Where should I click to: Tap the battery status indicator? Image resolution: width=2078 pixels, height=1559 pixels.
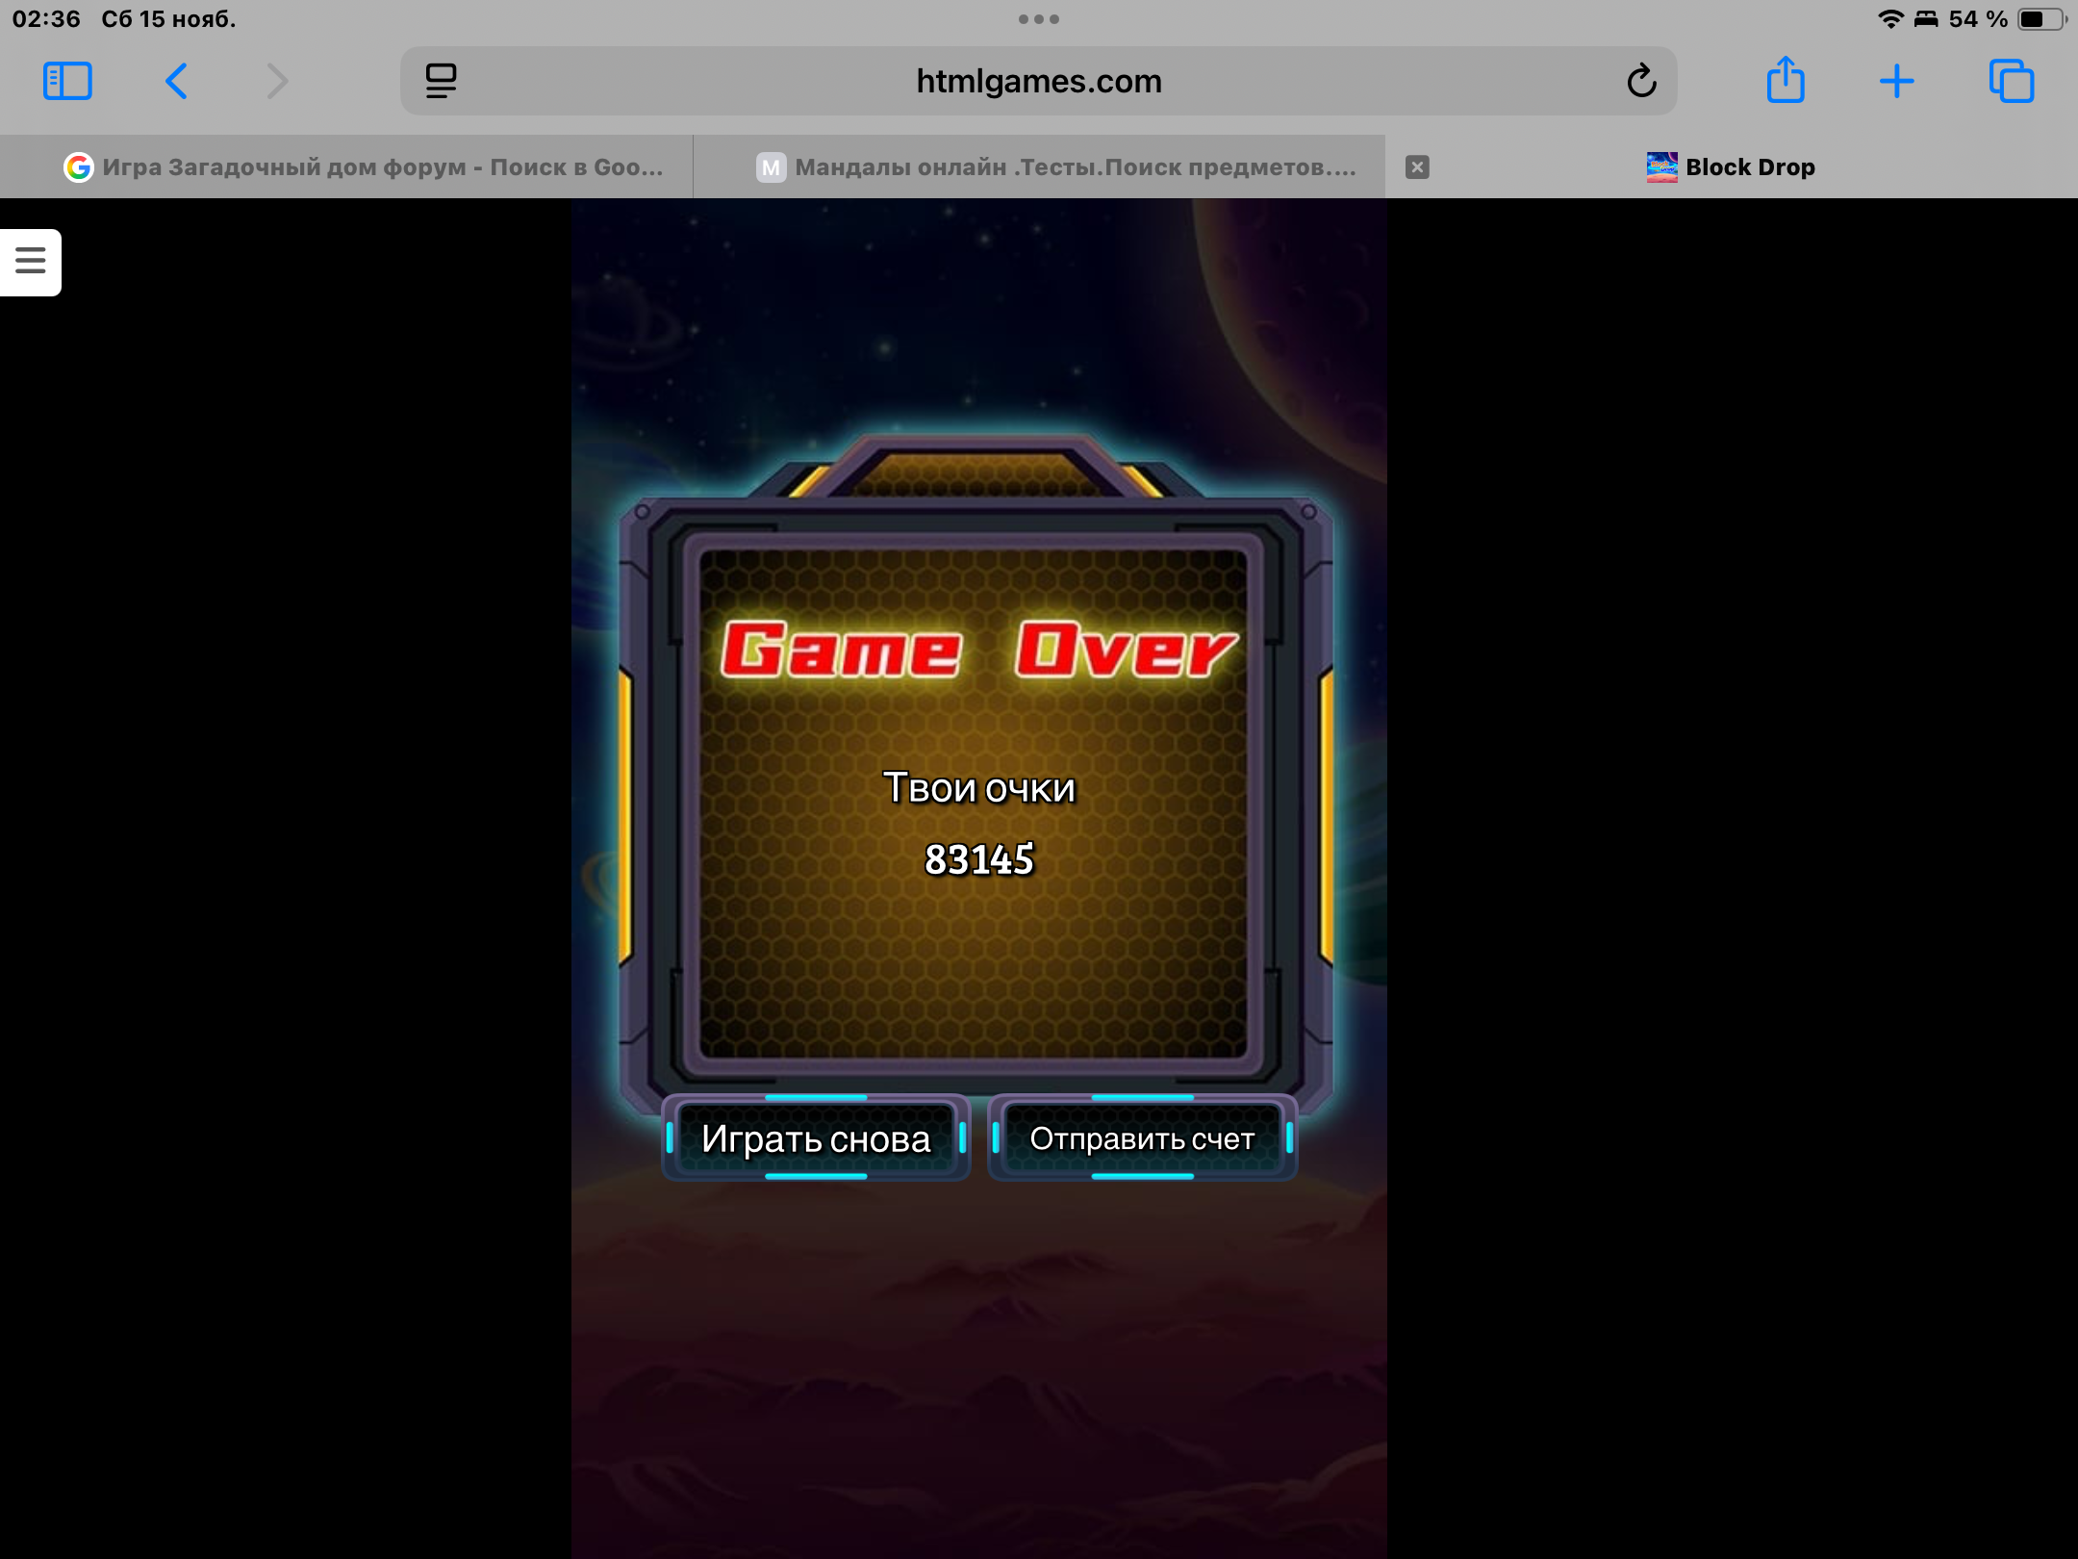pos(2040,19)
